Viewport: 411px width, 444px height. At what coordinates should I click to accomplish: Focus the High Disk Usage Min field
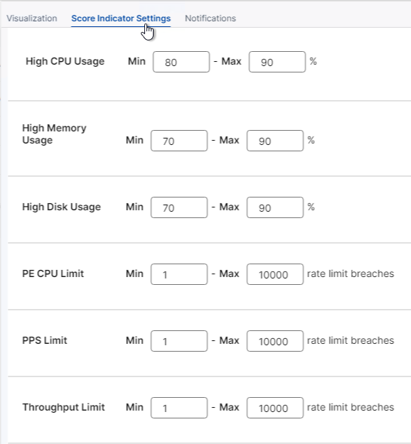179,207
